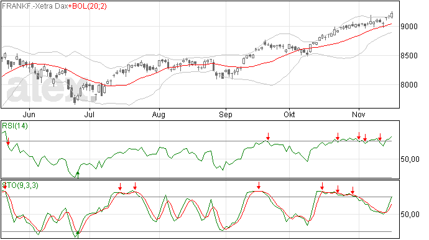Click the FRANKF.-Xetra Dax chart title
Screen dimensions: 429x240
35,6
